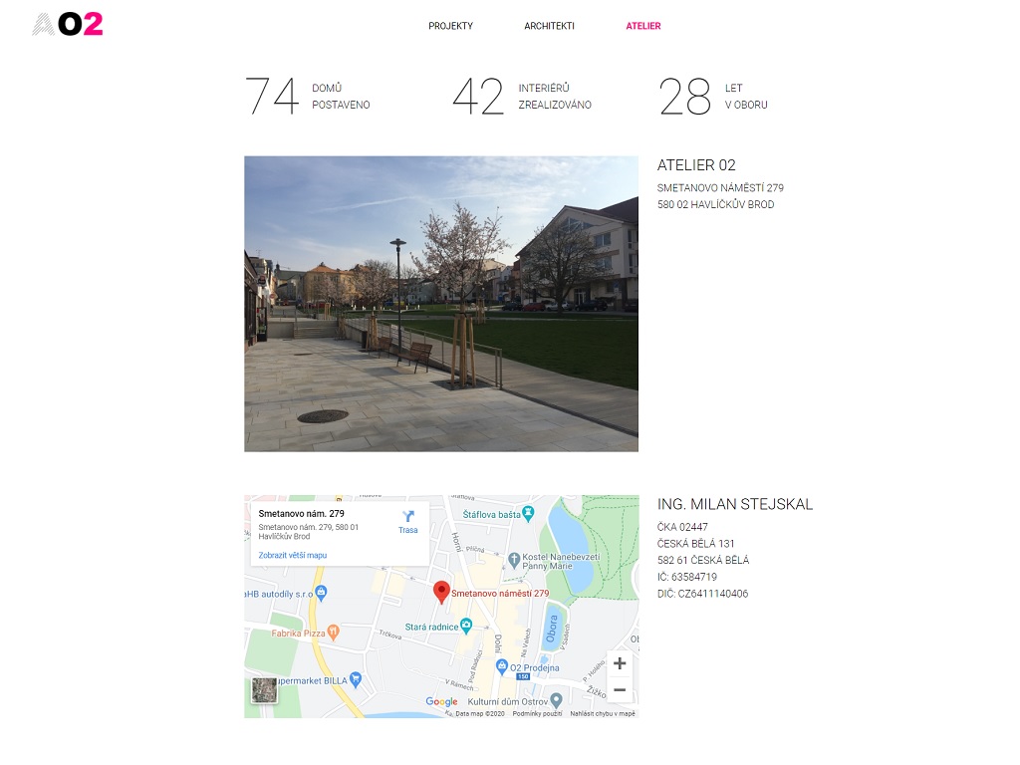The width and height of the screenshot is (1020, 765).
Task: Click the town square photo
Action: pyautogui.click(x=441, y=304)
